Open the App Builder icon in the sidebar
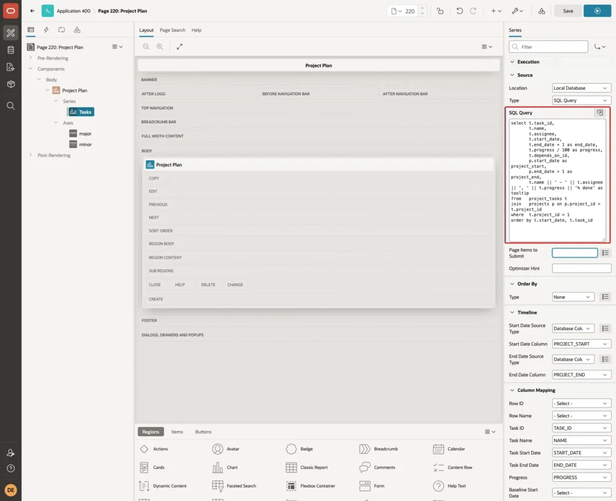 [11, 33]
